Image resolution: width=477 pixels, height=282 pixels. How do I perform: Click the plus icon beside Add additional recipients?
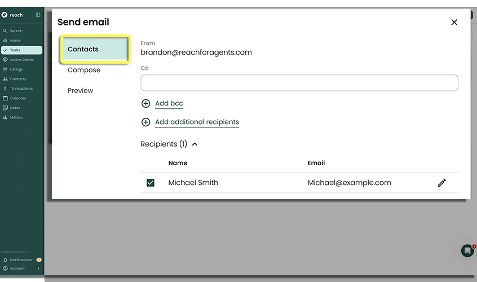(x=145, y=122)
